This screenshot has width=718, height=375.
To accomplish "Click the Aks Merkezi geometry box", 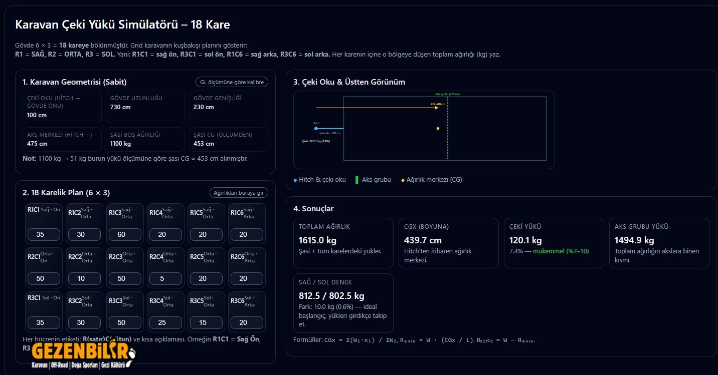I will coord(62,139).
